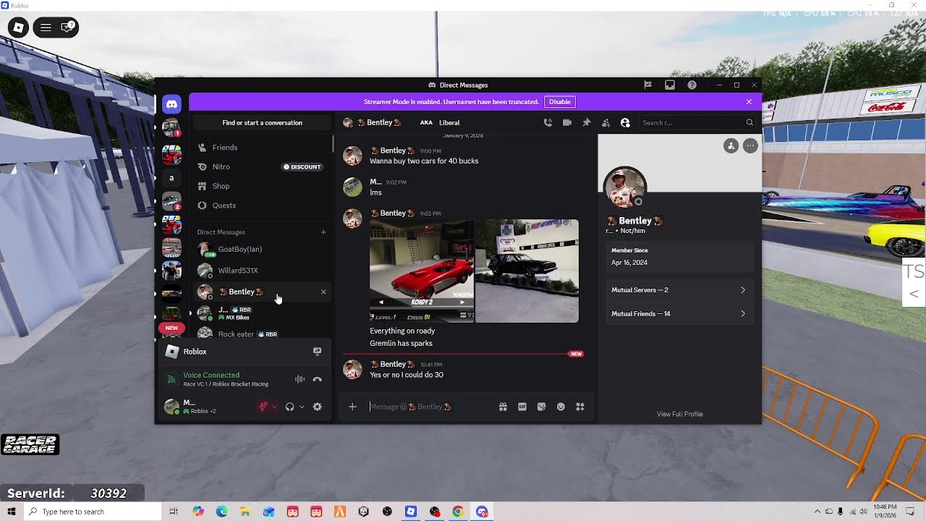The image size is (926, 521).
Task: Open Racer Garage button in Roblox
Action: (x=30, y=444)
